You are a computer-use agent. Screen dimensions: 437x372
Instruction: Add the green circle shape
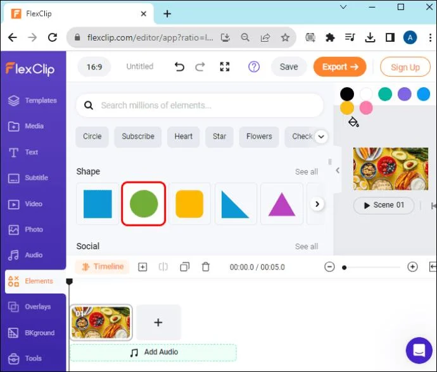[x=144, y=204]
